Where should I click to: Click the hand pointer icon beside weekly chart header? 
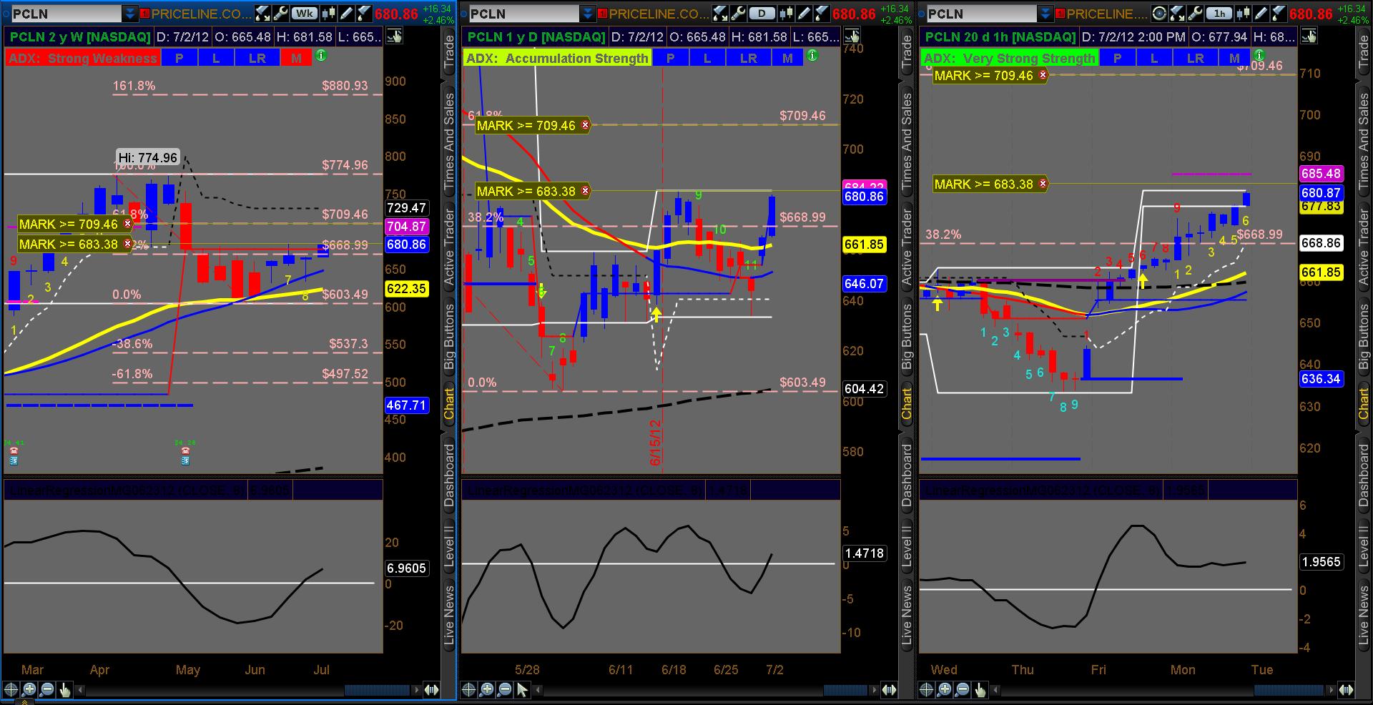click(394, 36)
